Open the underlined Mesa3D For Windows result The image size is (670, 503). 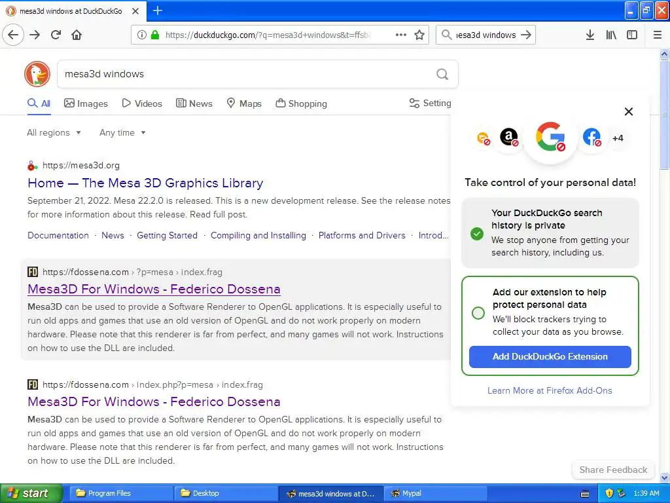coord(154,289)
